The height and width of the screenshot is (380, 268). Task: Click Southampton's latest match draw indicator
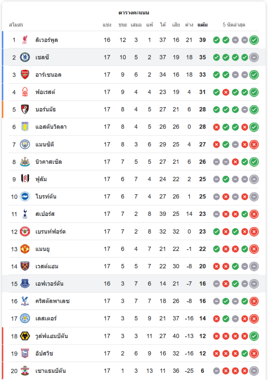click(254, 371)
